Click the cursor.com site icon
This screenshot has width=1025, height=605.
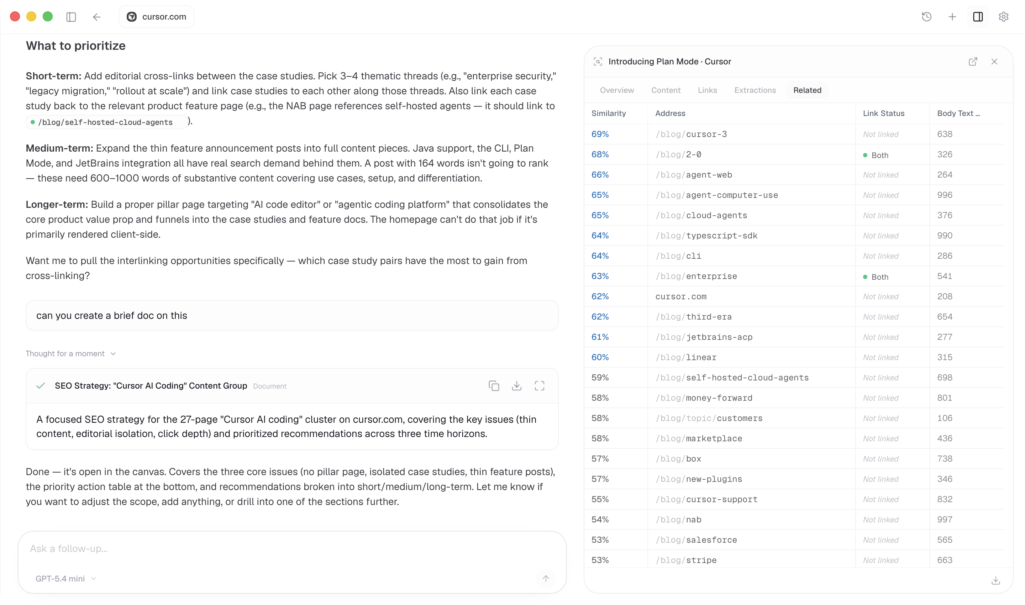[x=132, y=17]
